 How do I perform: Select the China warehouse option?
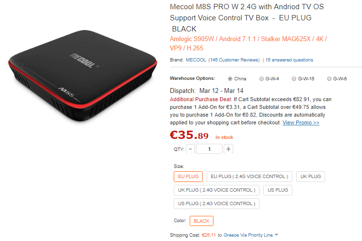pyautogui.click(x=230, y=79)
